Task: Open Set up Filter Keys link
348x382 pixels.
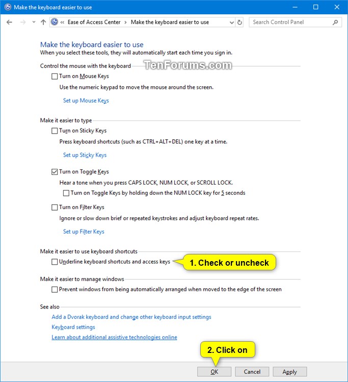Action: [x=84, y=232]
